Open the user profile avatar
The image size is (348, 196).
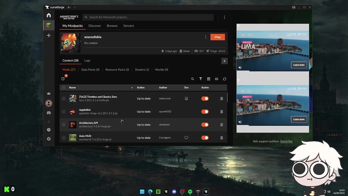tap(49, 103)
